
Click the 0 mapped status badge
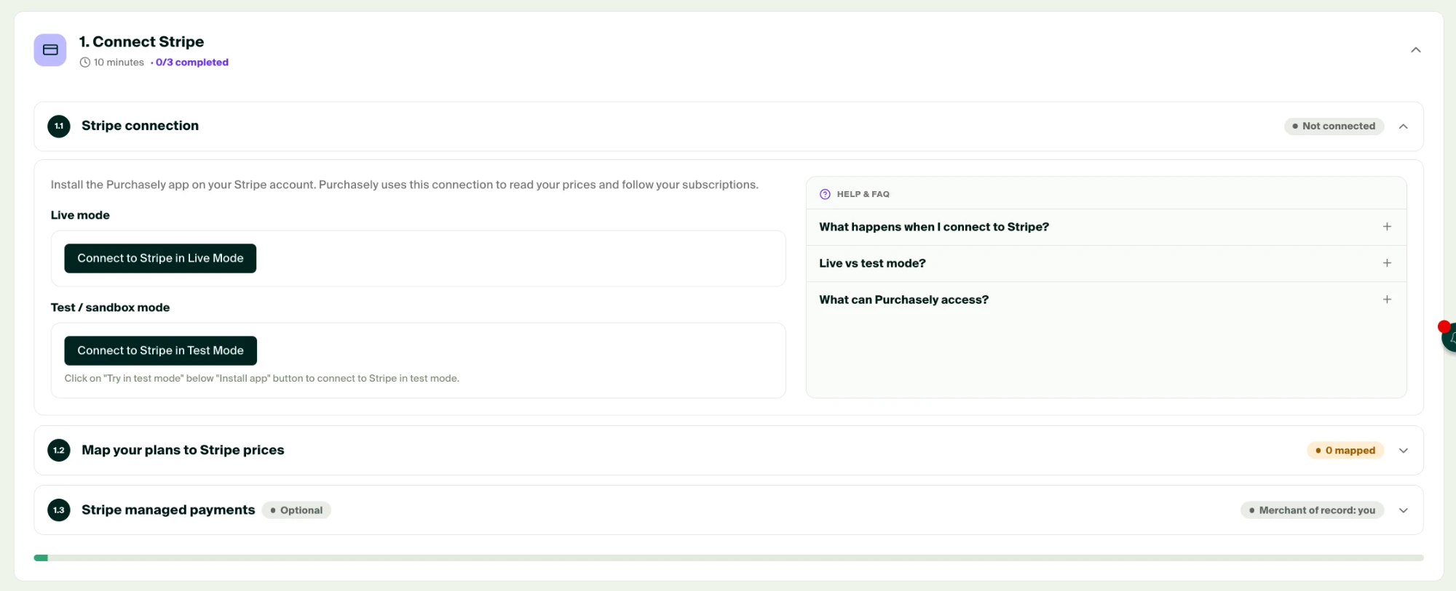pos(1345,450)
